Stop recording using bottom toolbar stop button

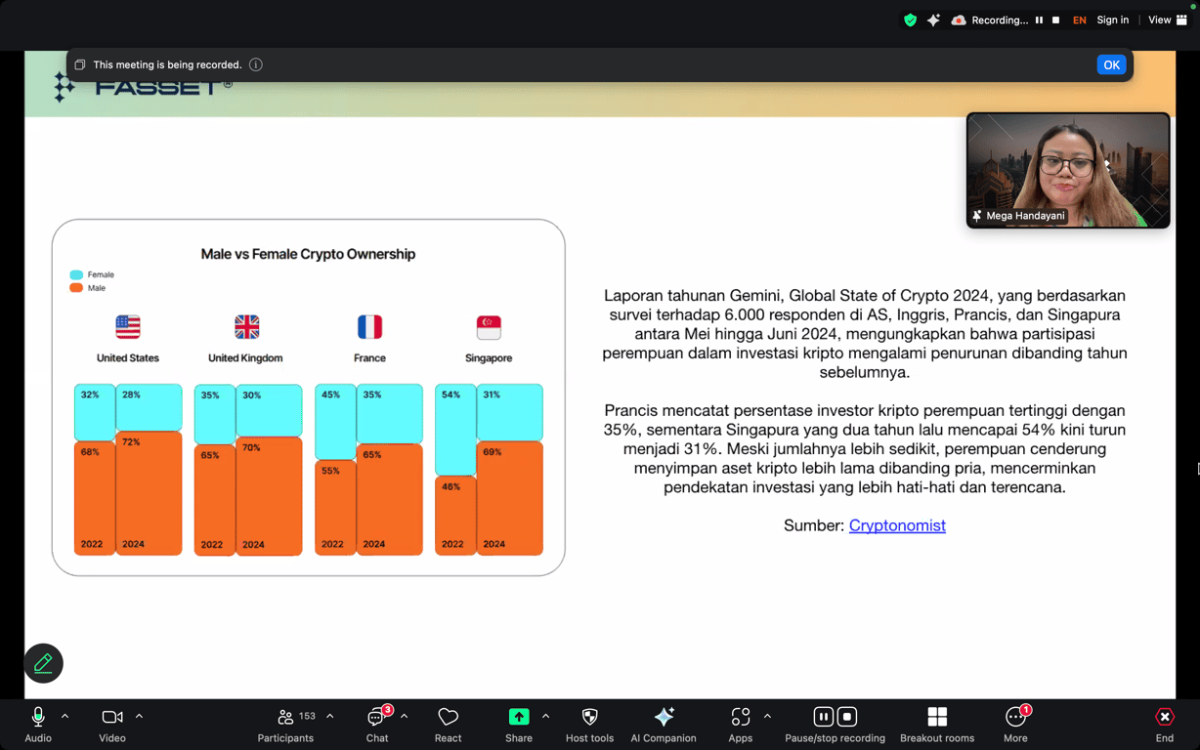pyautogui.click(x=847, y=717)
